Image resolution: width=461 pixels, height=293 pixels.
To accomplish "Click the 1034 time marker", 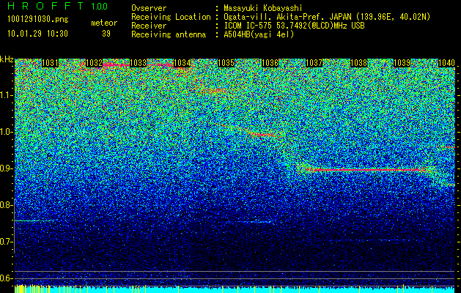I will pos(182,63).
